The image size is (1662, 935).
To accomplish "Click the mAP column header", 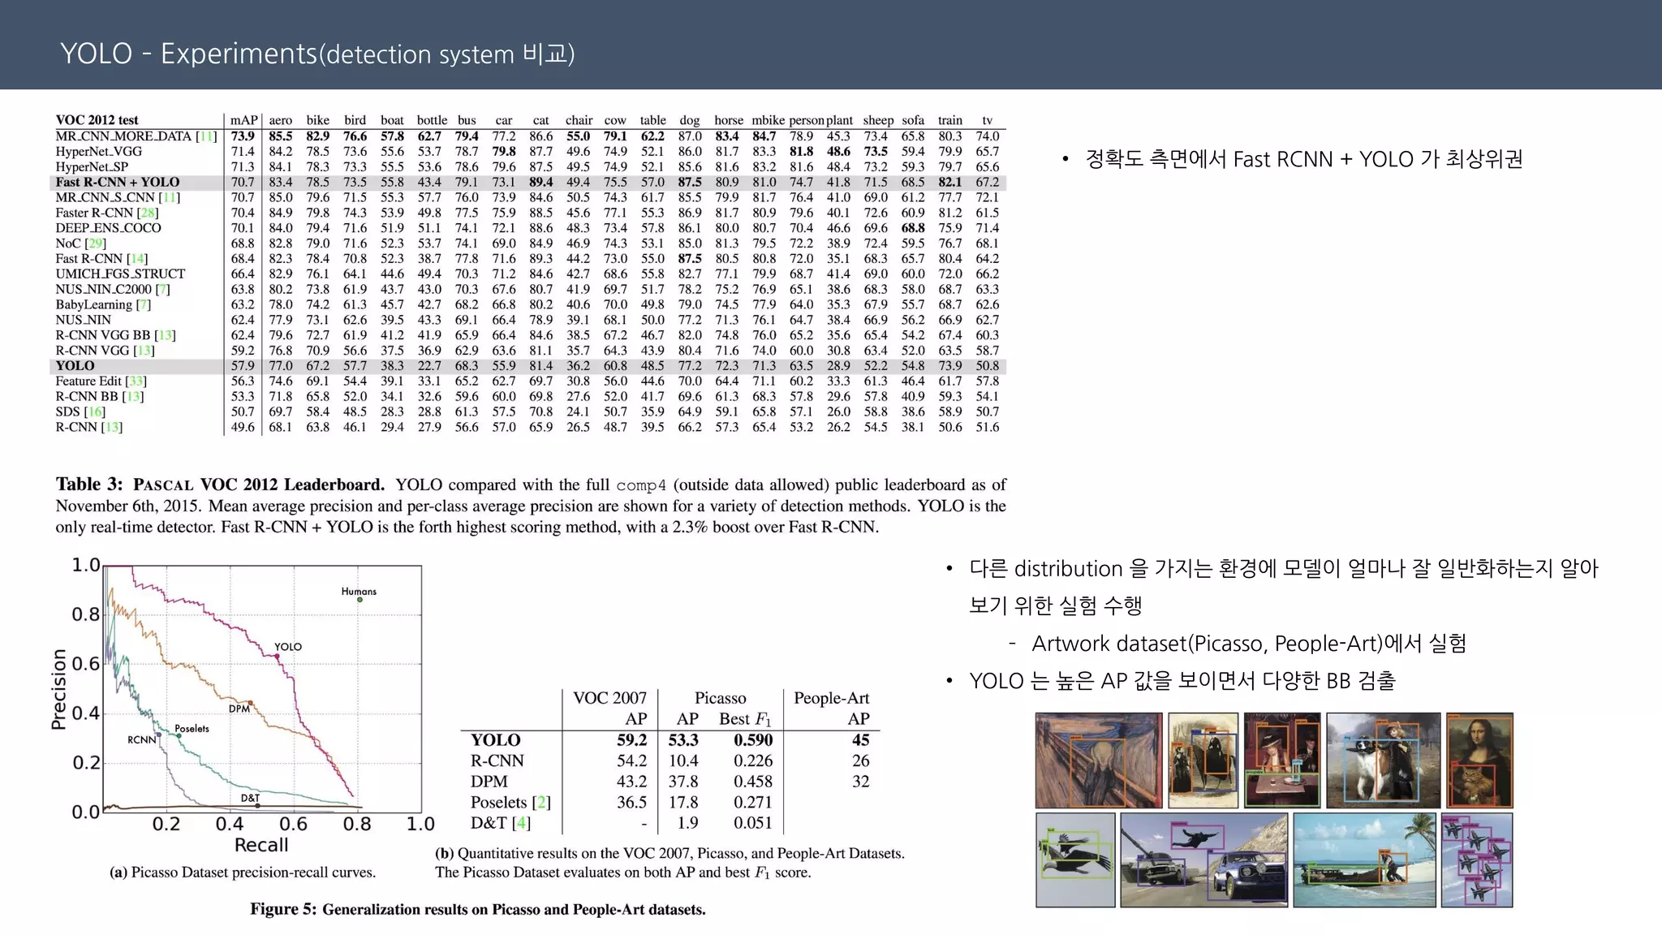I will [243, 120].
